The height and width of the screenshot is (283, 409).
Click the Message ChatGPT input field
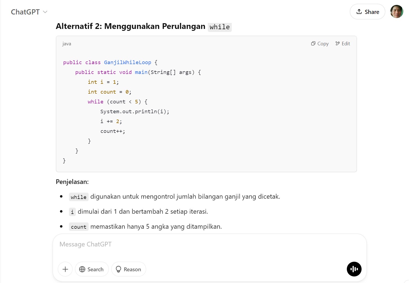tap(191, 244)
